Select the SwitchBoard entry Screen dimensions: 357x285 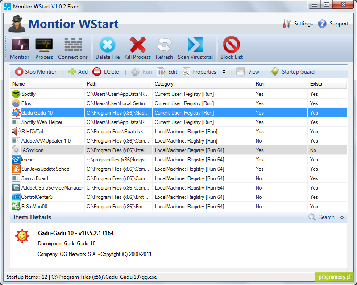point(178,178)
